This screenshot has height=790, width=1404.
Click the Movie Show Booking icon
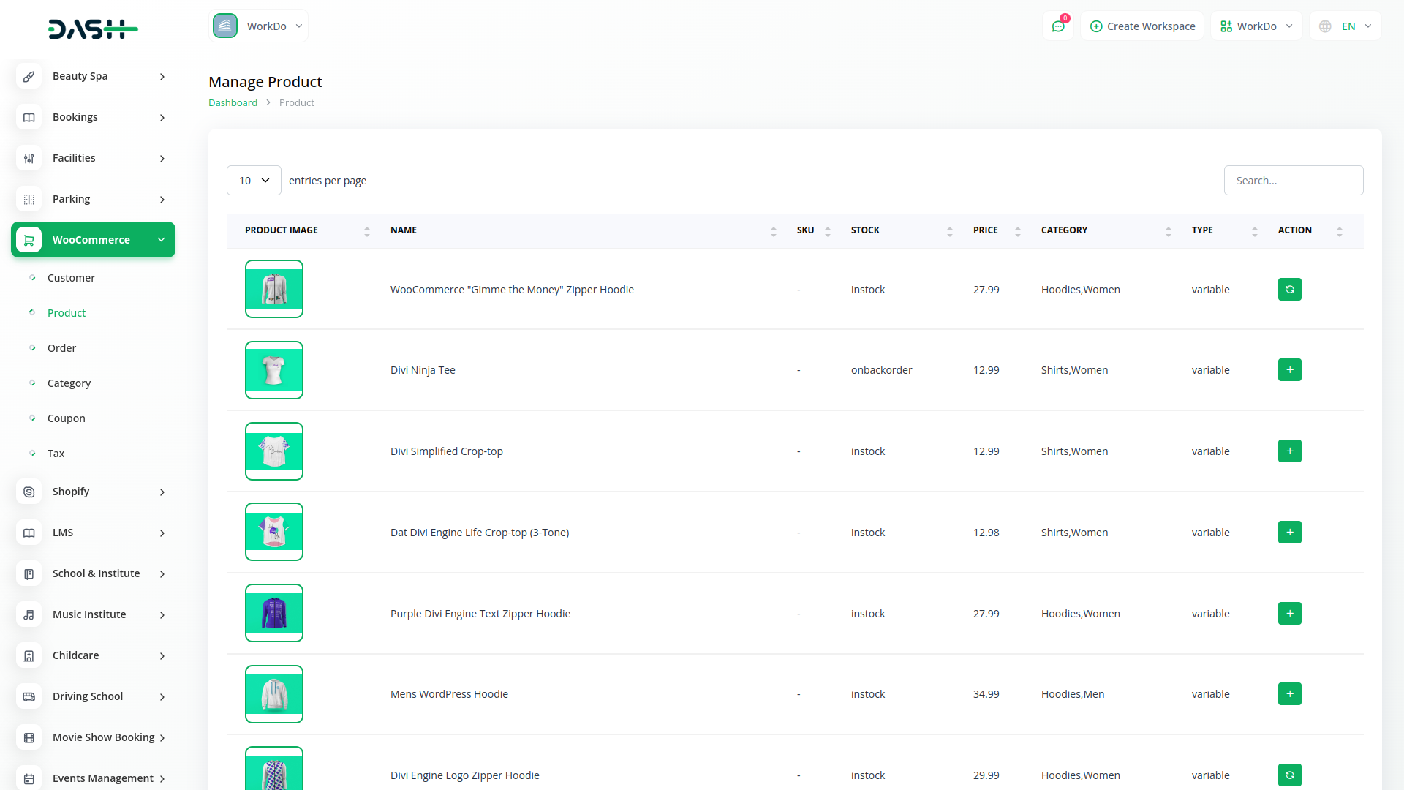tap(29, 737)
